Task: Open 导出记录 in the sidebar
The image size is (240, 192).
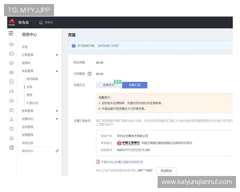Action: coord(27,143)
